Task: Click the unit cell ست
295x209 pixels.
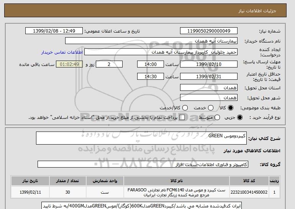Action: tap(105, 192)
